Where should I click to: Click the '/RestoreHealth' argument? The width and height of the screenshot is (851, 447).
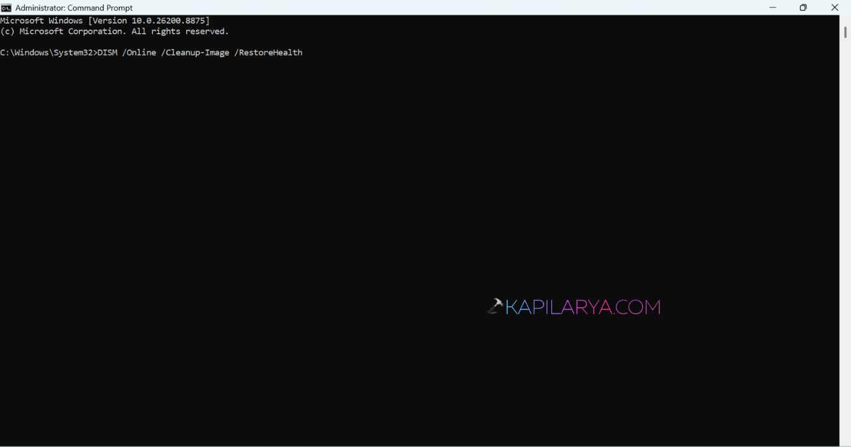[268, 52]
